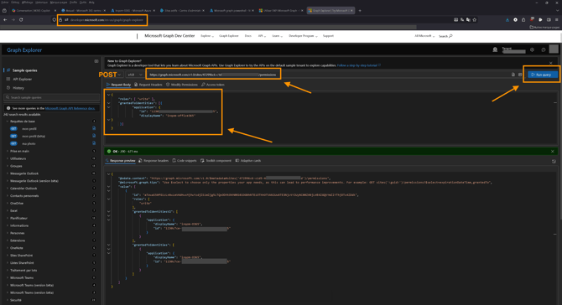Open History in the sidebar

tap(15, 88)
